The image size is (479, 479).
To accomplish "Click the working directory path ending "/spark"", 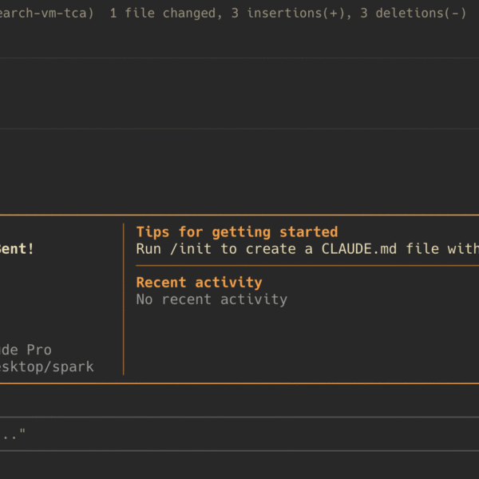I will [46, 366].
